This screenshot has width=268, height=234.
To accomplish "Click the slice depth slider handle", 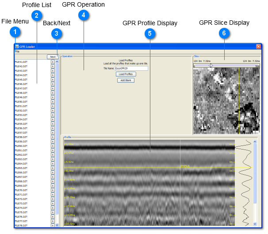I will pos(211,65).
